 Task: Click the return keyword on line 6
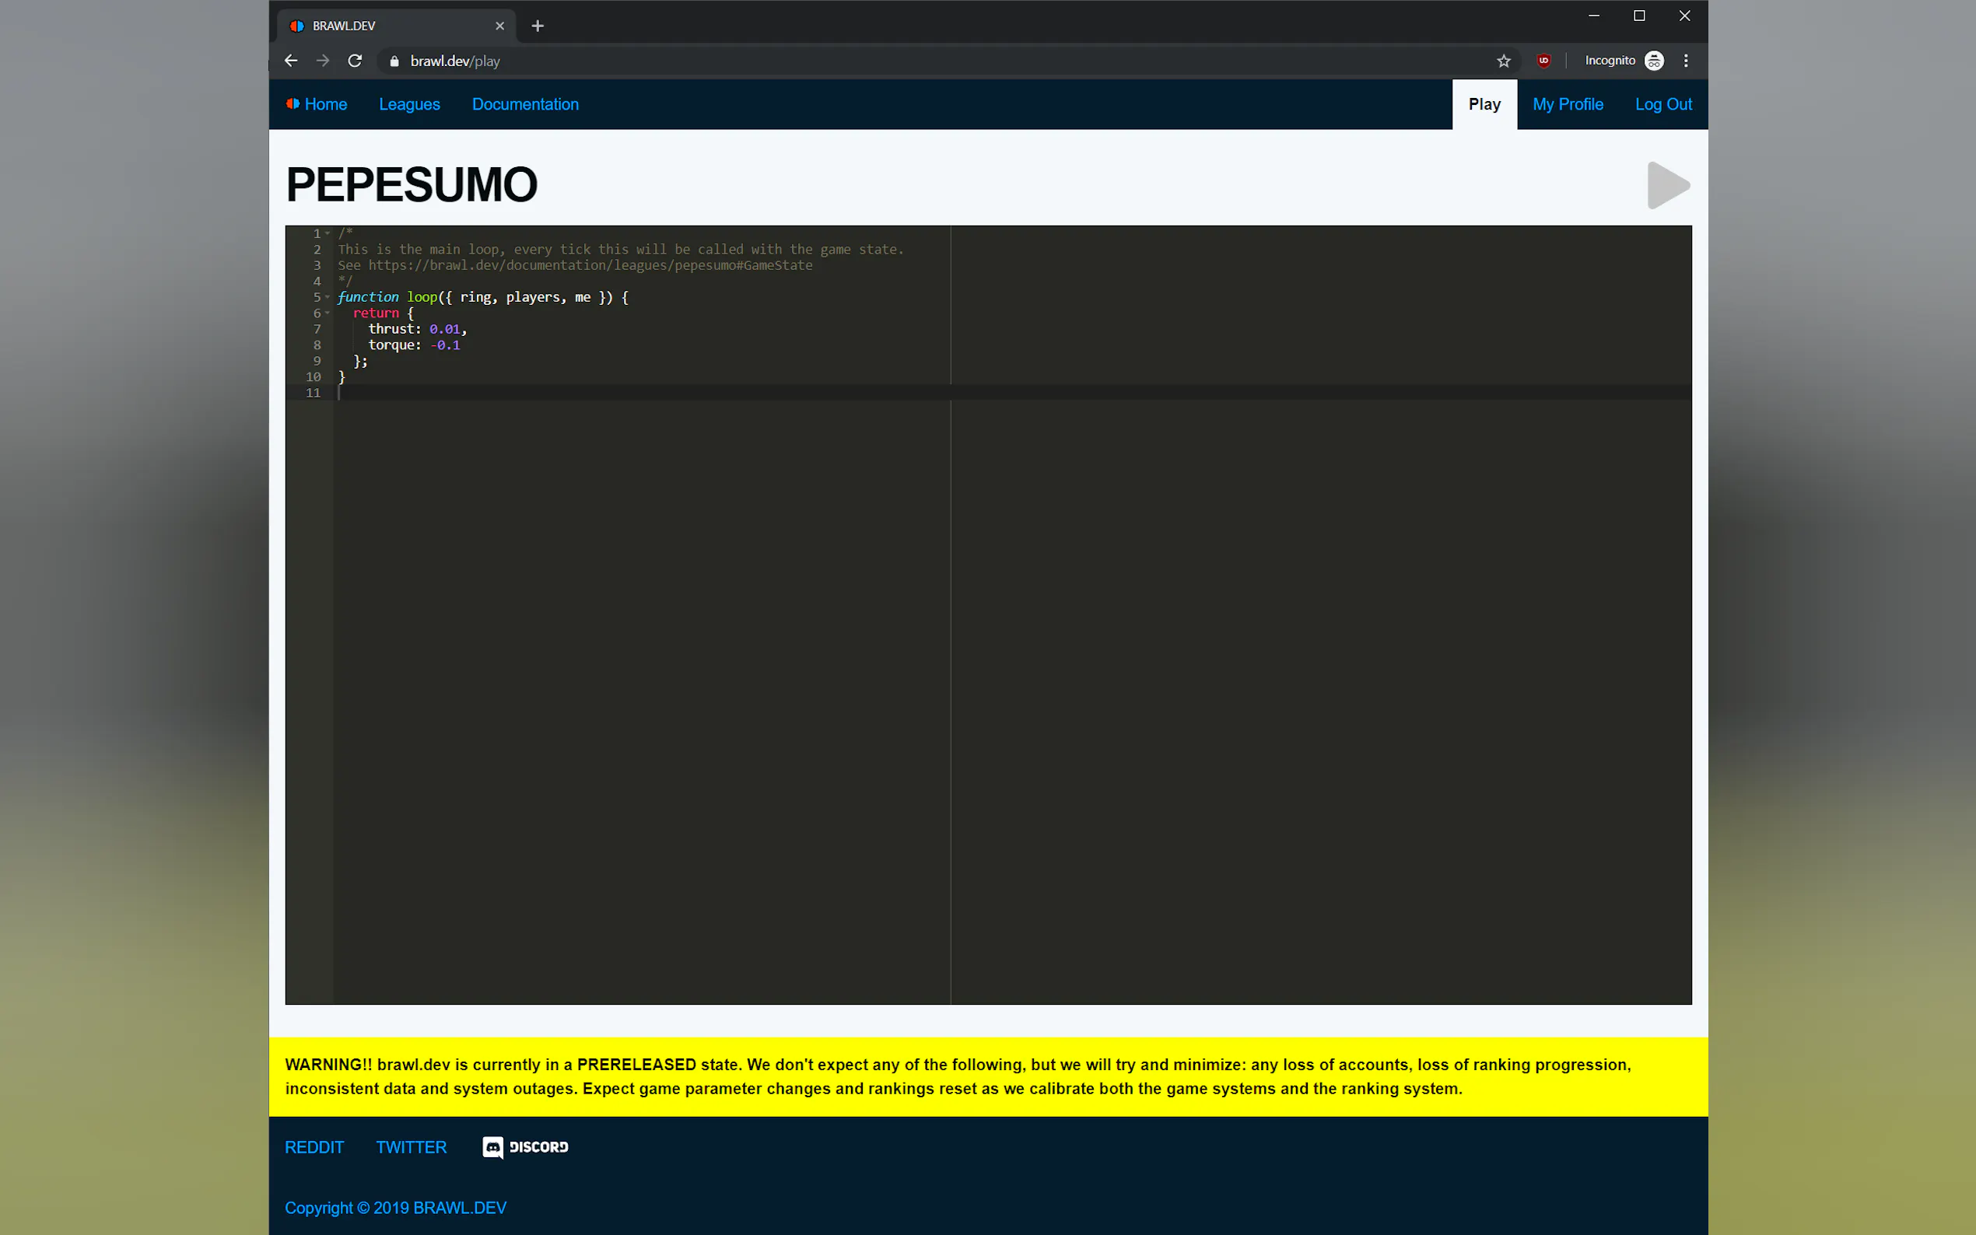(376, 313)
